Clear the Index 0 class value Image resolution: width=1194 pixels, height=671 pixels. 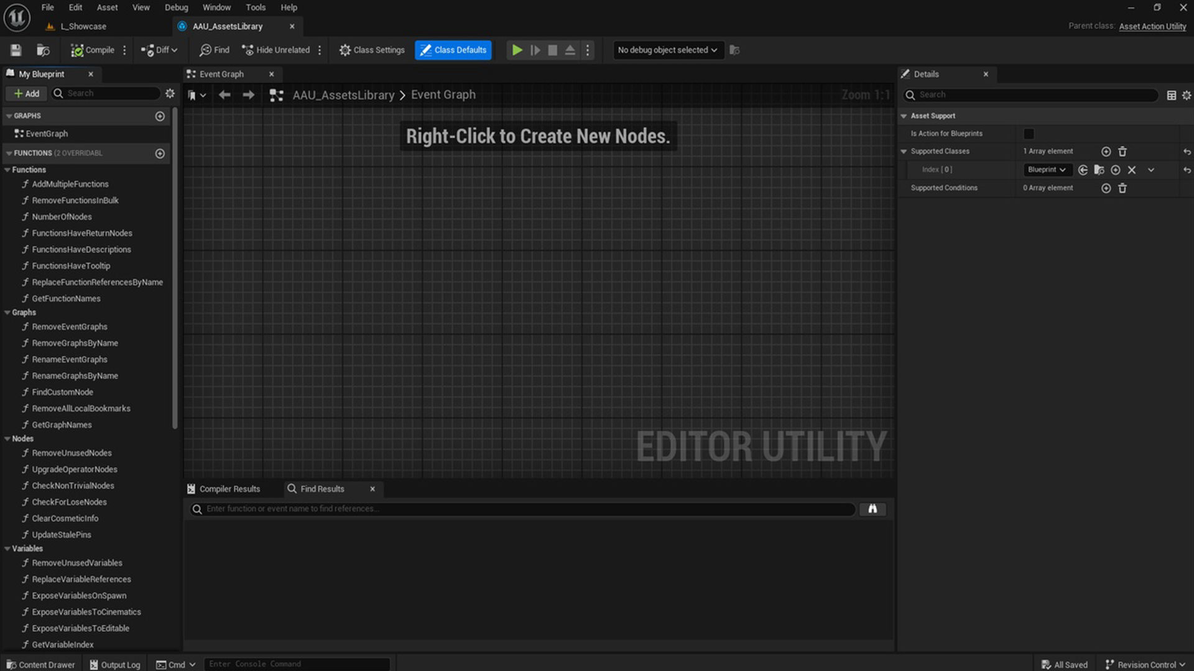click(1132, 170)
